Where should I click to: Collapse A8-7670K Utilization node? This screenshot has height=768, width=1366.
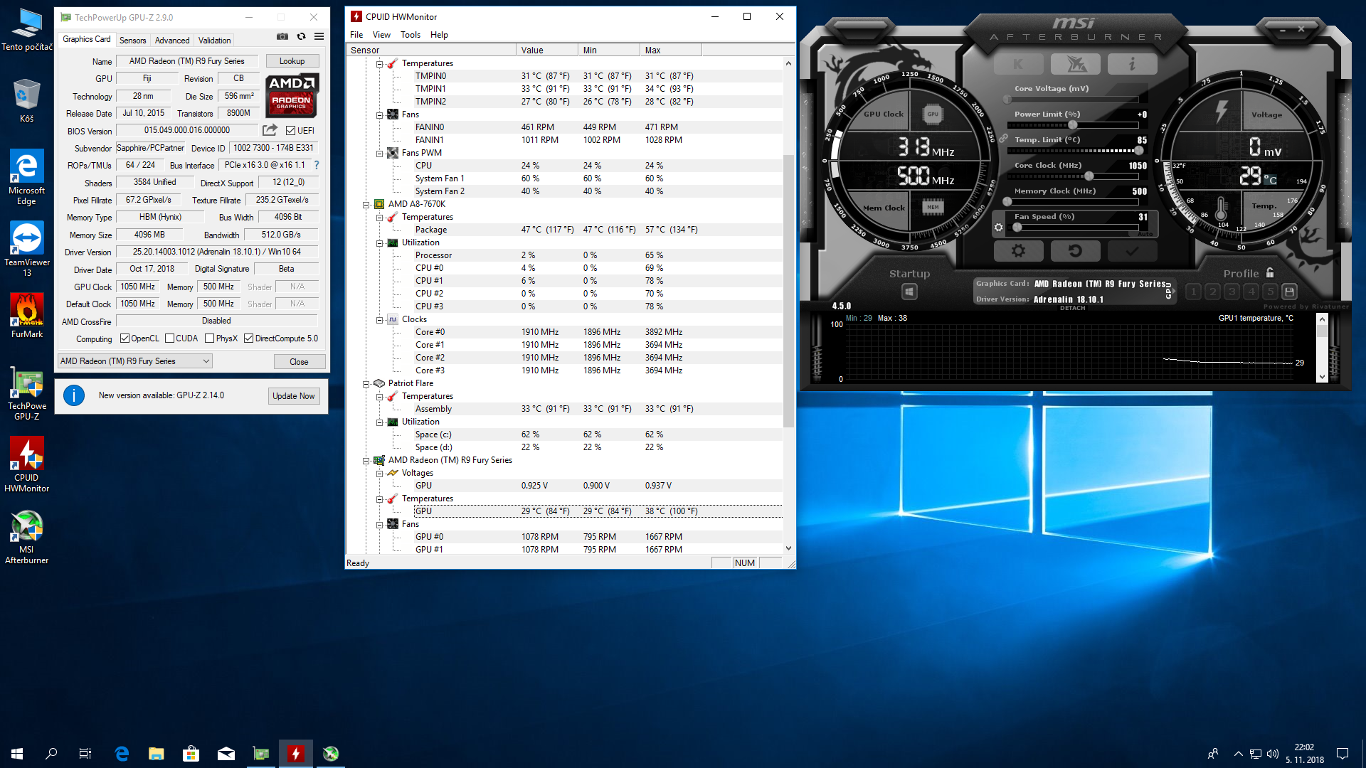point(380,242)
